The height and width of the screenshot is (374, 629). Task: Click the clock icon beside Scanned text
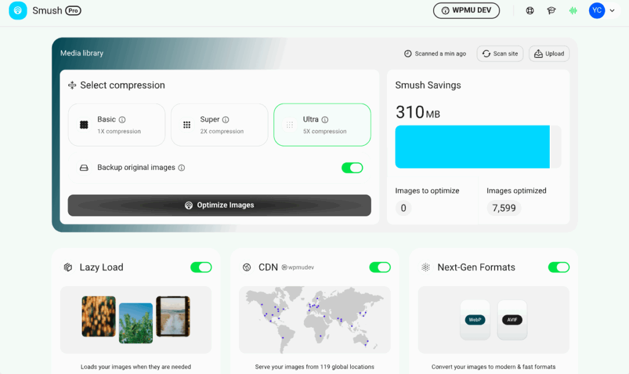(x=408, y=54)
